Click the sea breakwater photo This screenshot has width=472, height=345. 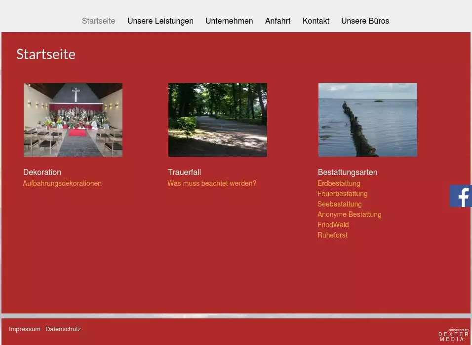pos(367,120)
